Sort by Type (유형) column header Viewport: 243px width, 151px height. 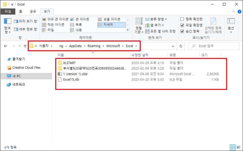click(184, 55)
